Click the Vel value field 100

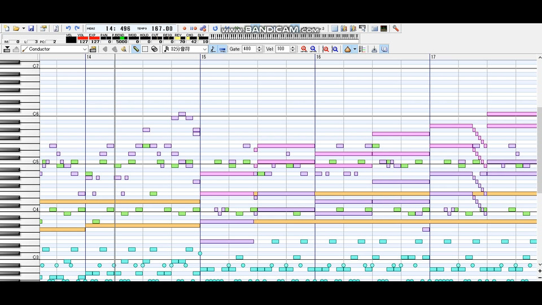(282, 49)
